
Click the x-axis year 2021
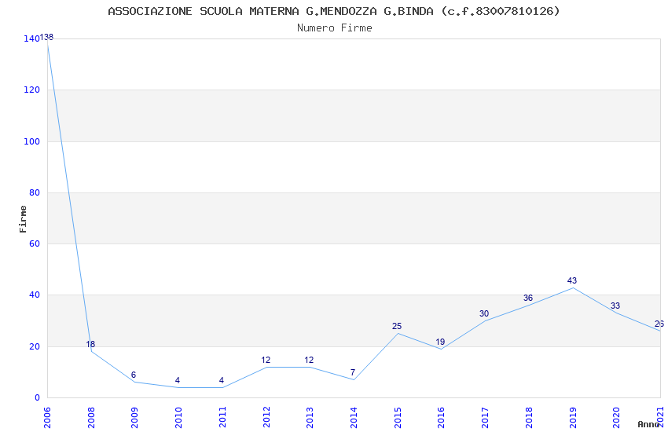coord(660,417)
